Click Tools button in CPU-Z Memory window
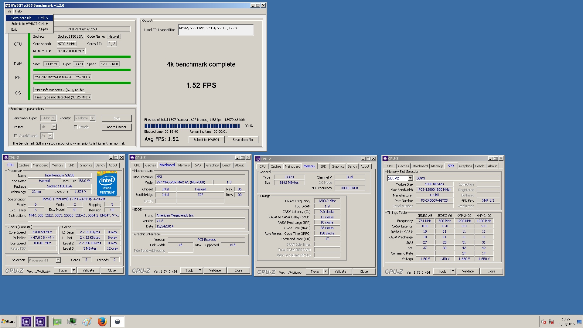This screenshot has width=583, height=328. pos(315,272)
